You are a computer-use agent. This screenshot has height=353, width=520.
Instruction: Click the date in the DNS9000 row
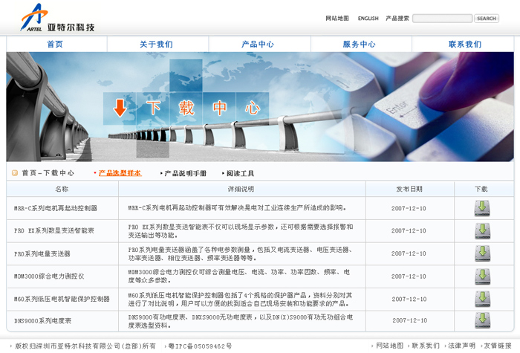[x=410, y=320]
